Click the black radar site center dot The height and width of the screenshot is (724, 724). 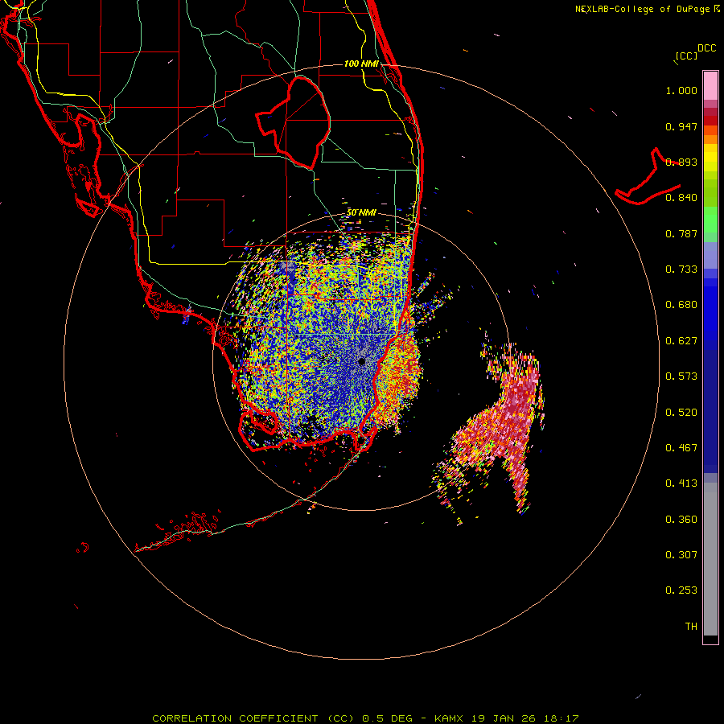point(361,361)
